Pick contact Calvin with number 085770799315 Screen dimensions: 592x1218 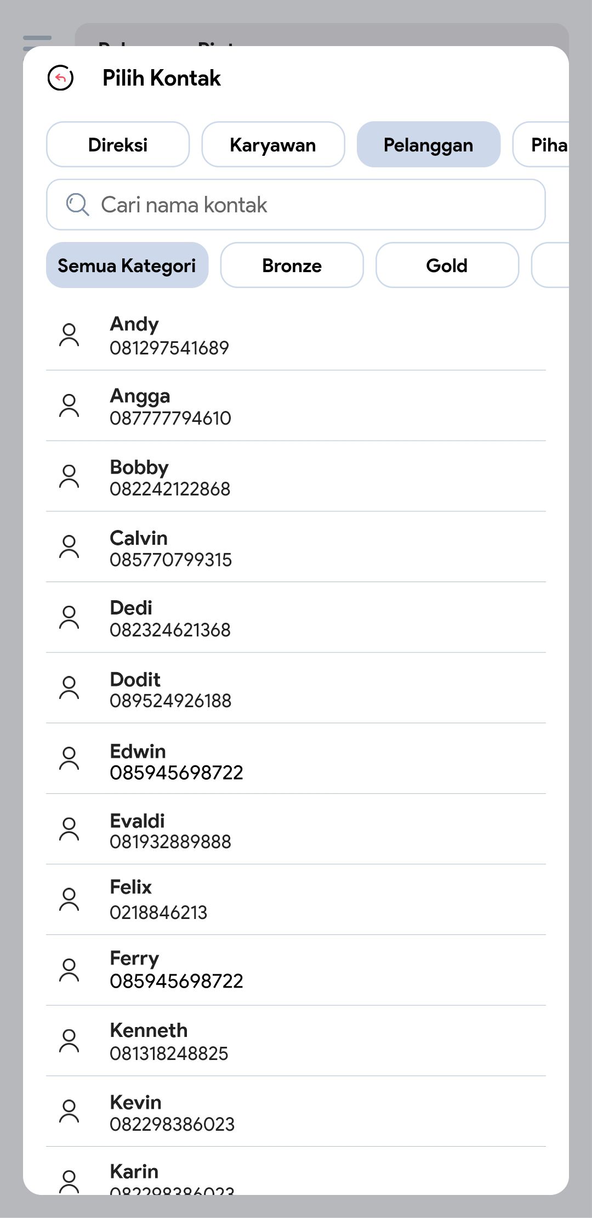(x=296, y=548)
